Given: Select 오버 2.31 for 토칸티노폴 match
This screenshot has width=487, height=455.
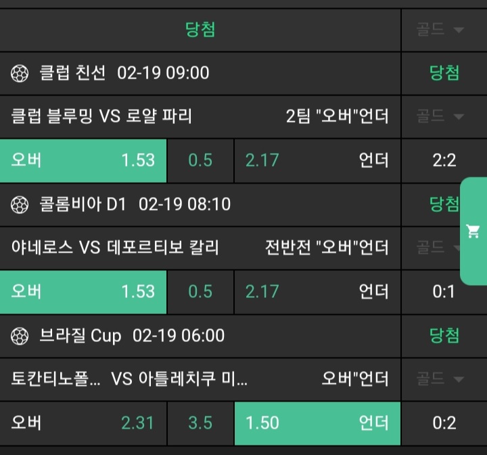Looking at the screenshot, I should pos(83,422).
